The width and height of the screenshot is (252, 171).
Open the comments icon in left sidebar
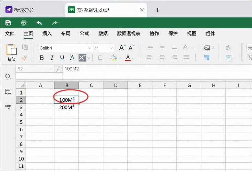tap(8, 92)
